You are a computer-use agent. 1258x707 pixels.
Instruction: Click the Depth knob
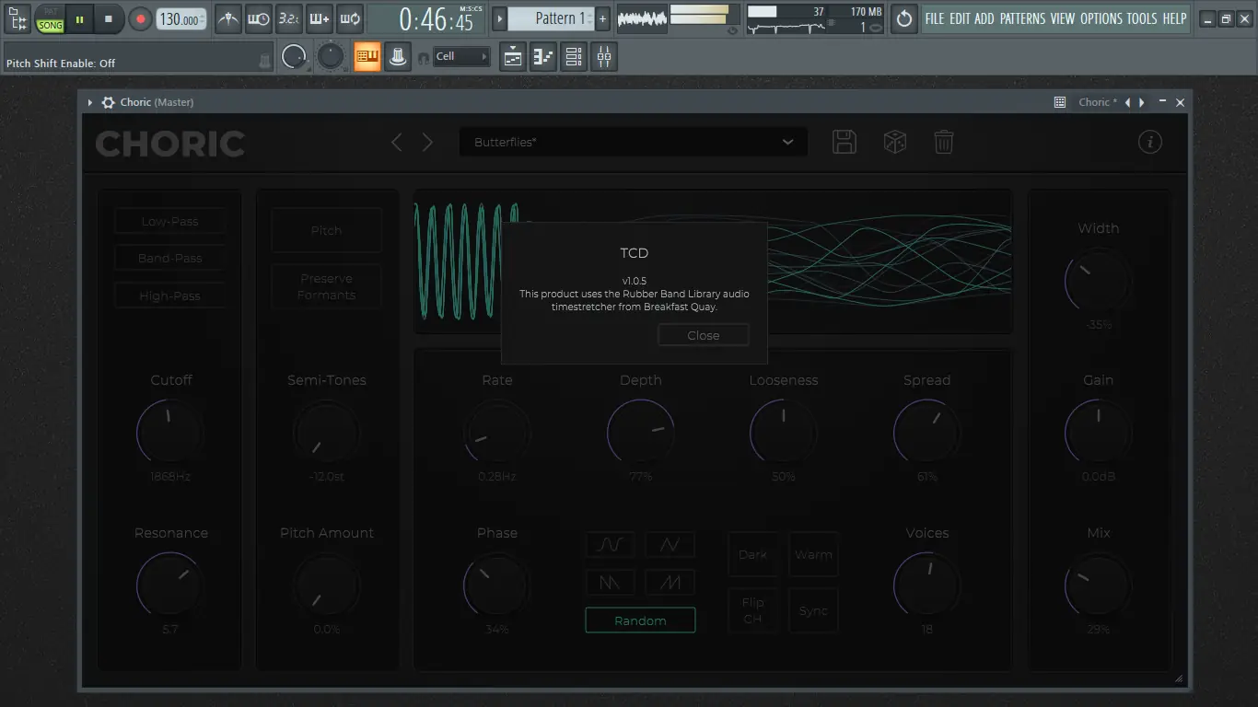(x=640, y=432)
